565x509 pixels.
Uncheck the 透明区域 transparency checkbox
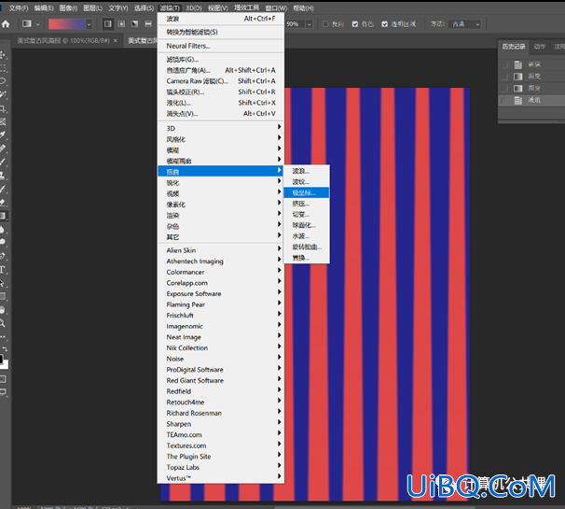[385, 24]
